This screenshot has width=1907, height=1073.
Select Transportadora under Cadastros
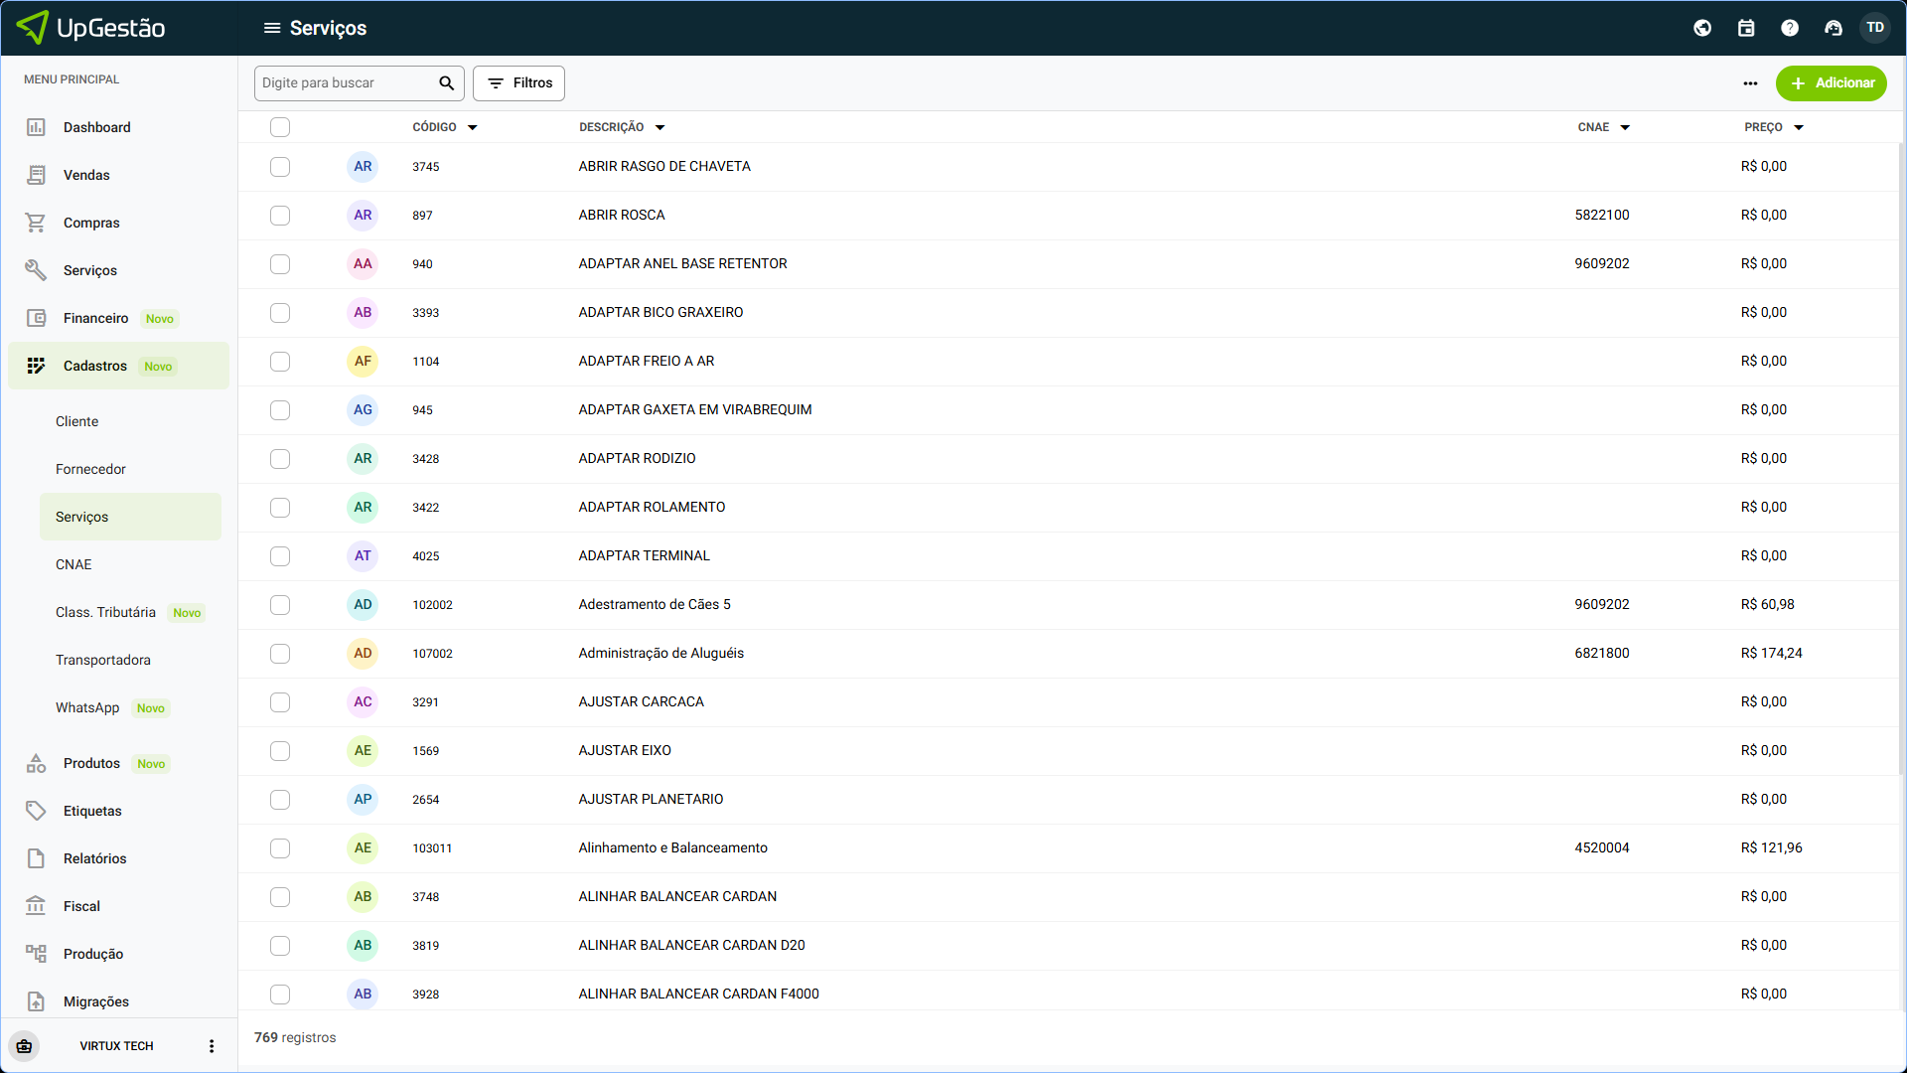pos(103,660)
